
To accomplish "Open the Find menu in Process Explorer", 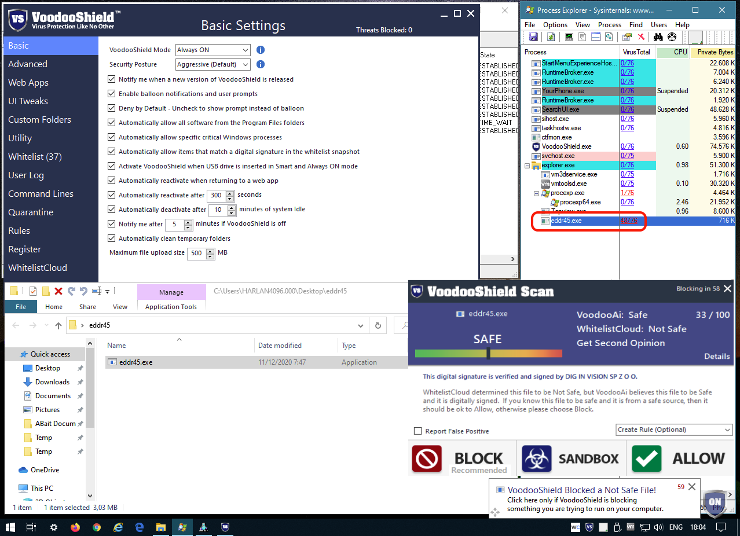I will pos(636,25).
